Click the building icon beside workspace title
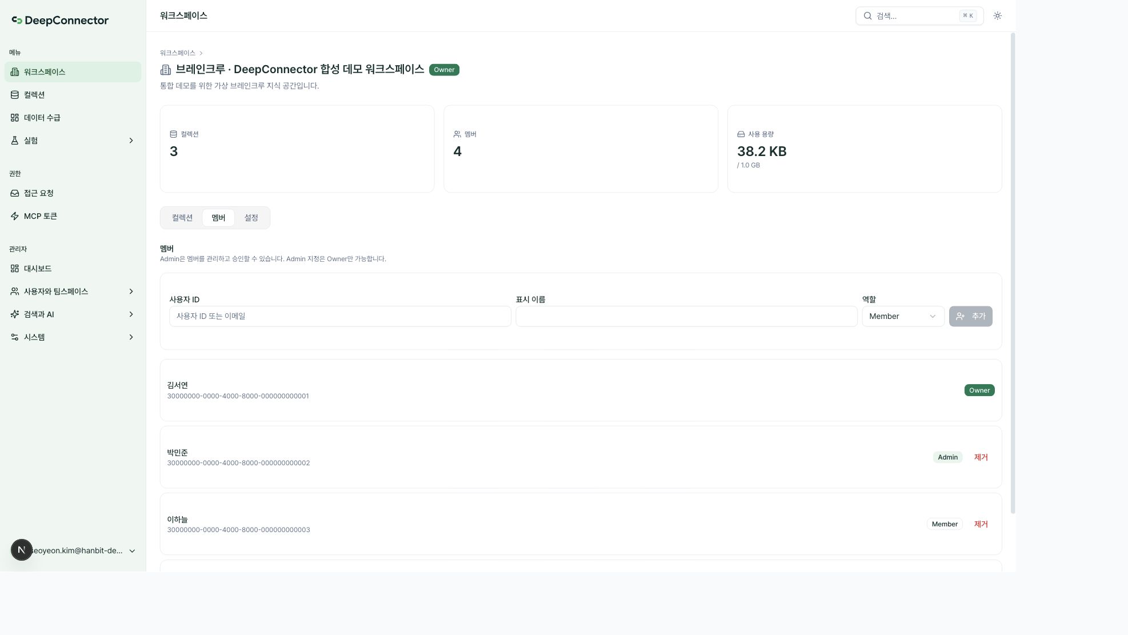 coord(166,70)
